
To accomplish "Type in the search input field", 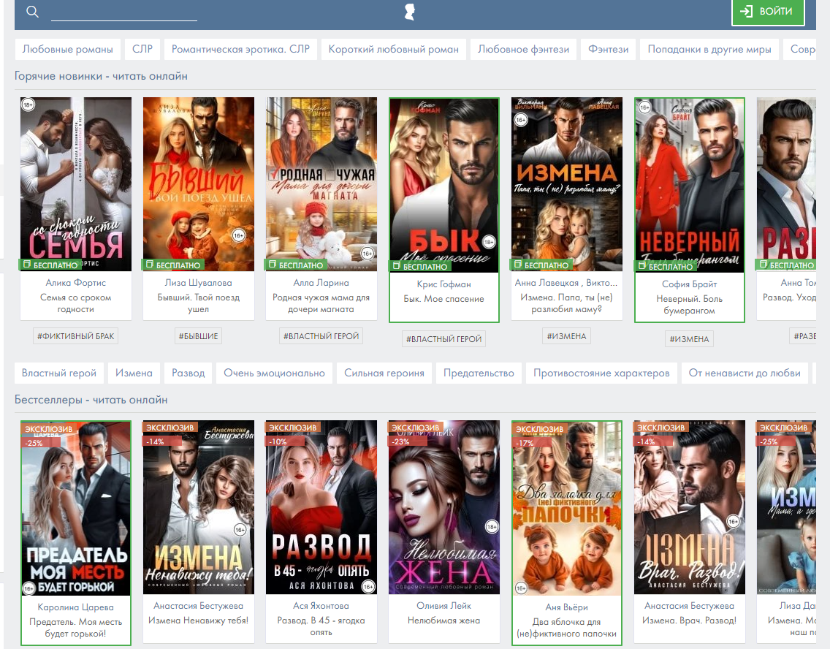I will pyautogui.click(x=124, y=12).
